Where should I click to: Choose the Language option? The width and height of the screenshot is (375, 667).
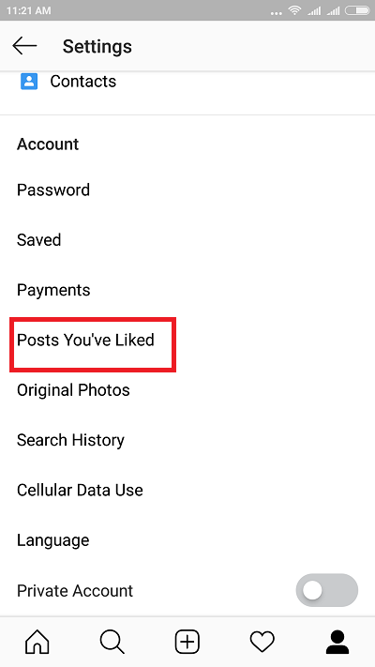[187, 540]
